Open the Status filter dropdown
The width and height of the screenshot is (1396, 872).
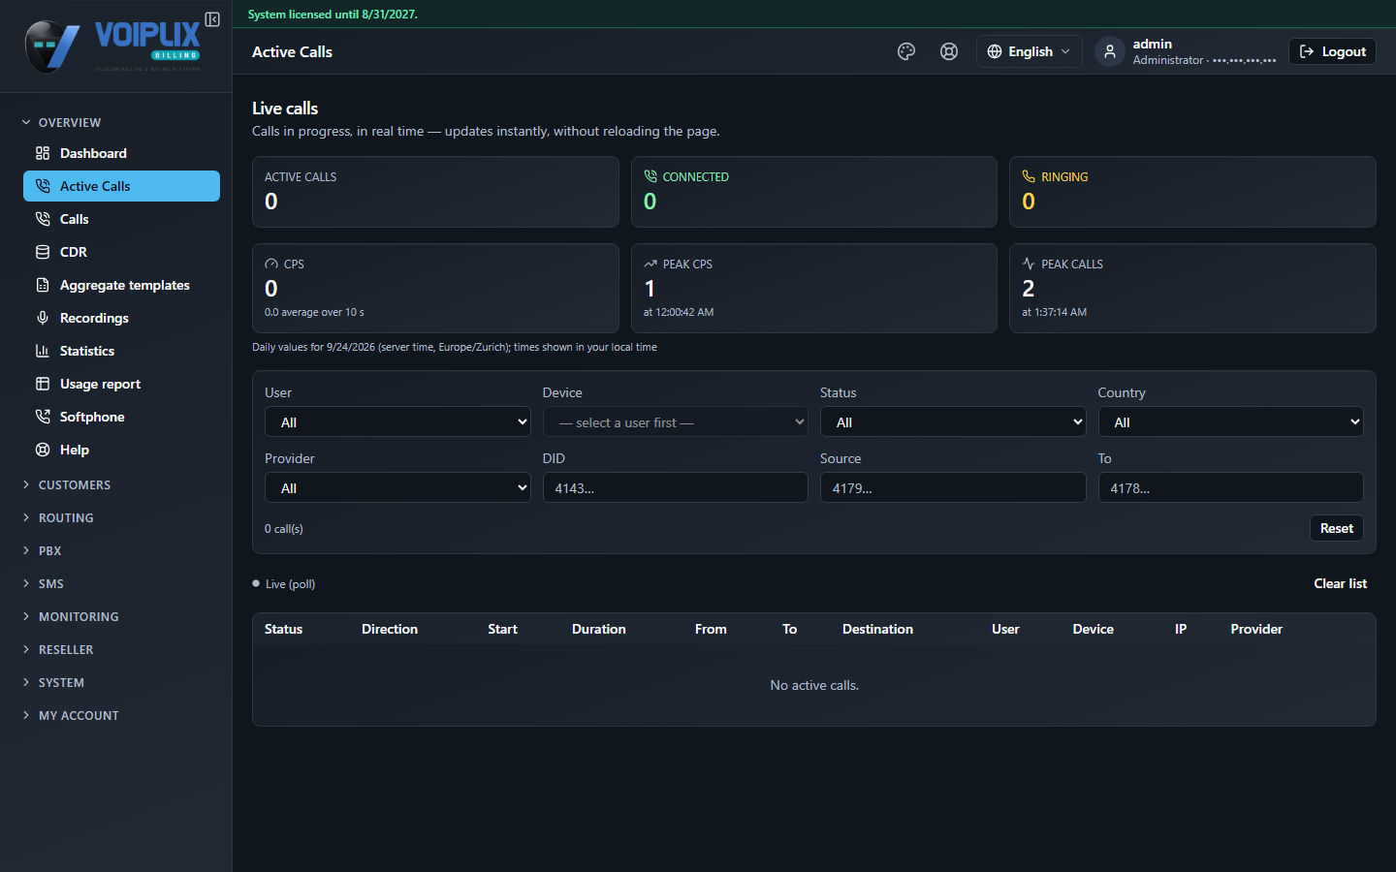953,421
